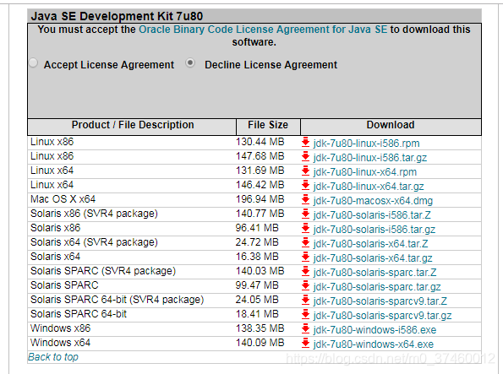Click the 99.47 MB file size value
Viewport: 503px width, 374px height.
pos(257,285)
